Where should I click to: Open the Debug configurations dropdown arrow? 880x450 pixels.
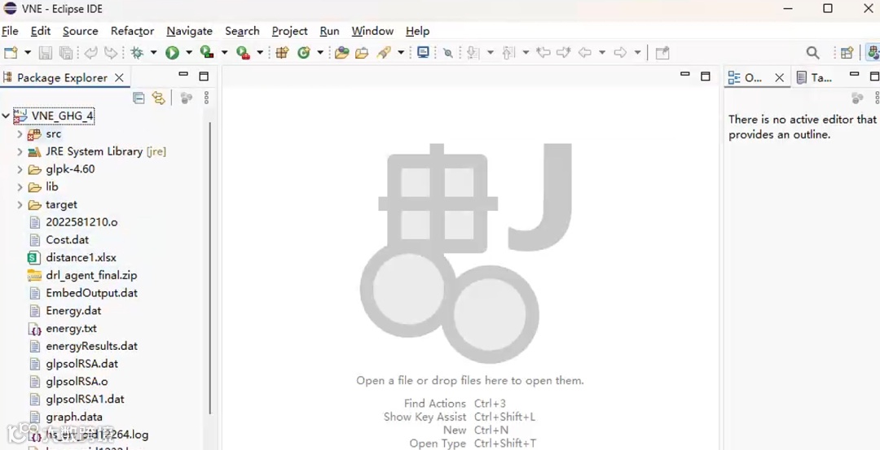coord(153,53)
